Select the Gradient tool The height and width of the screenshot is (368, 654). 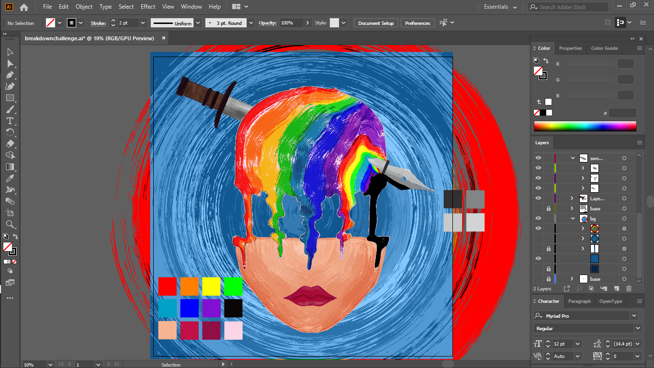tap(10, 167)
